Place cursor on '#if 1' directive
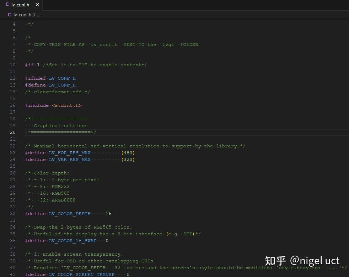 pyautogui.click(x=32, y=65)
